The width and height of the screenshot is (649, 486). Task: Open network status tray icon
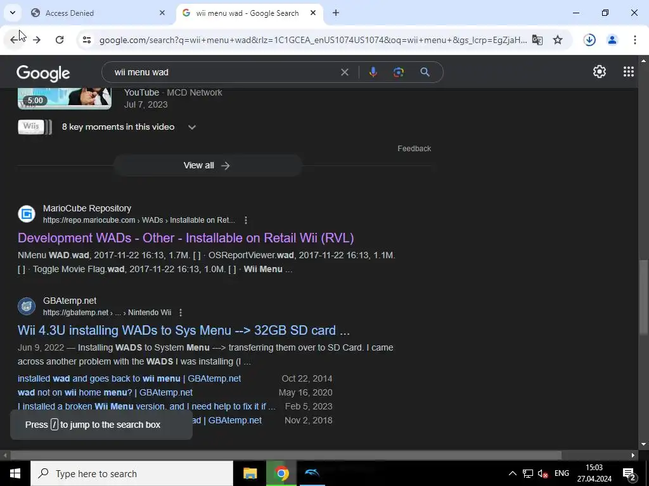coord(528,473)
